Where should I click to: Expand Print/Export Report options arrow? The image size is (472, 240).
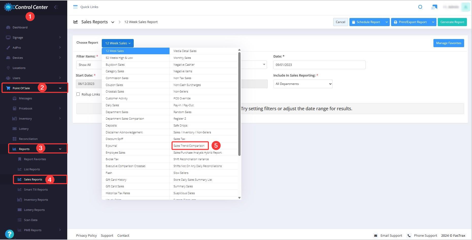tap(433, 22)
